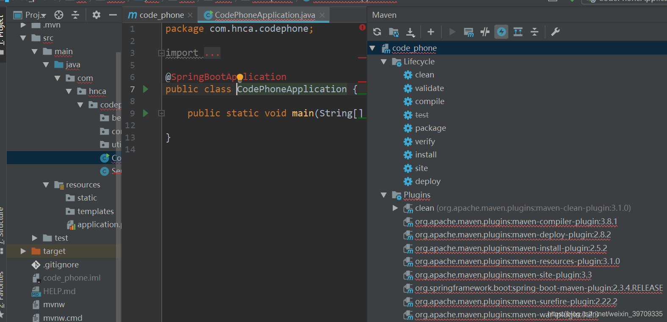667x322 pixels.
Task: Click run gutter icon on line 7
Action: (146, 89)
